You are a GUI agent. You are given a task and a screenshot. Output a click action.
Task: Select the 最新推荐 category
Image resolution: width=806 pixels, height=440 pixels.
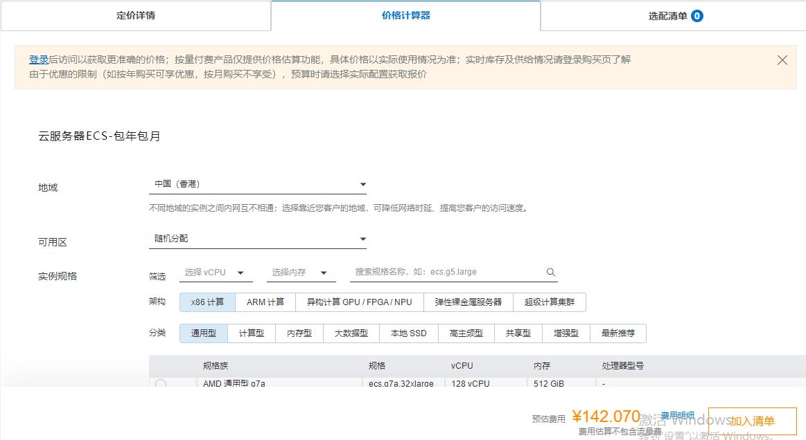[617, 333]
